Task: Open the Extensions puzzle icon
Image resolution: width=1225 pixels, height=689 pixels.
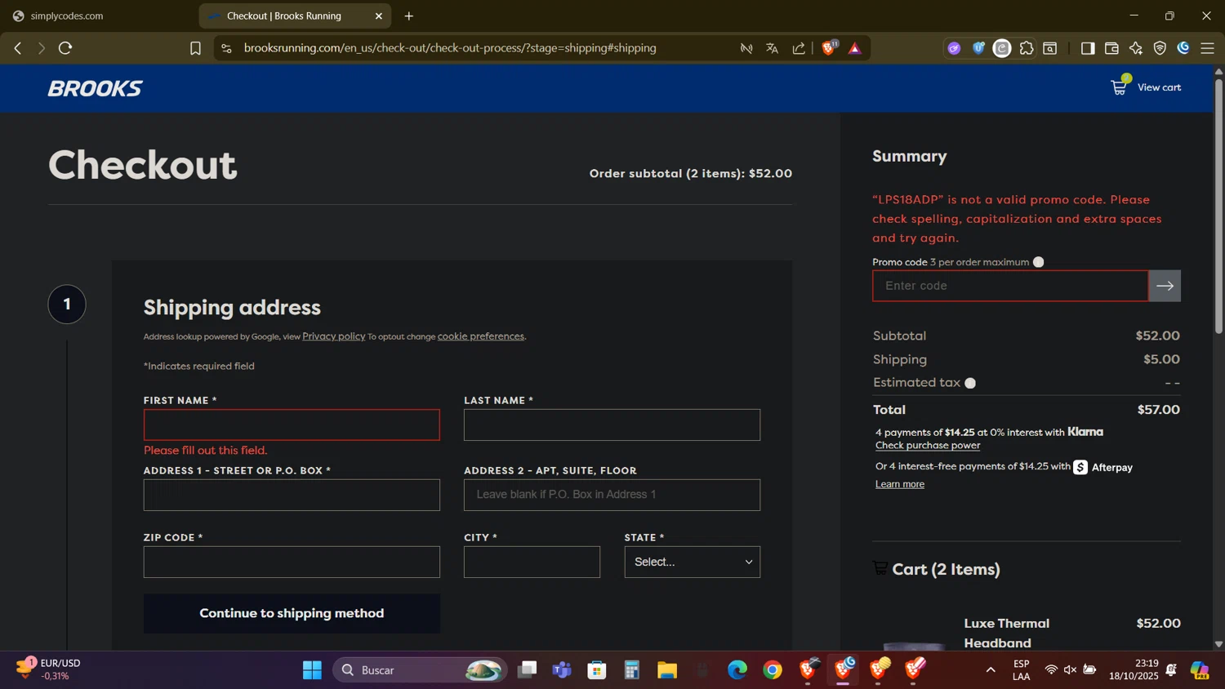Action: pos(1027,48)
